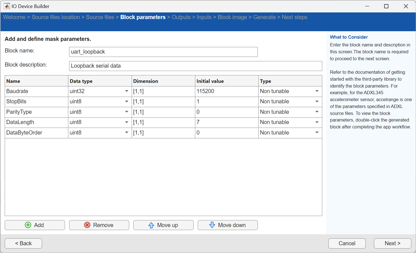Click the red X Remove icon
The image size is (416, 253).
(x=87, y=225)
